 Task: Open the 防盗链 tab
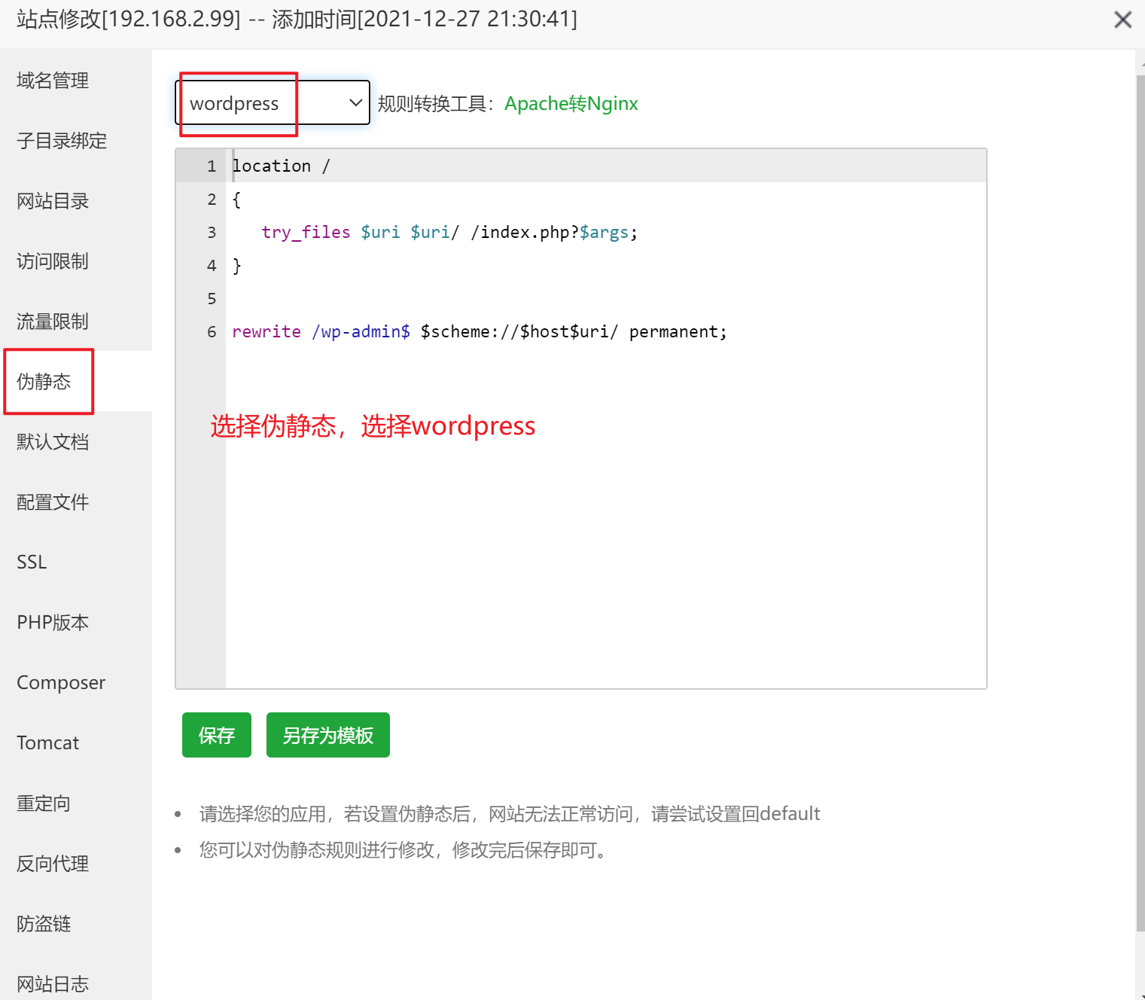pos(76,923)
